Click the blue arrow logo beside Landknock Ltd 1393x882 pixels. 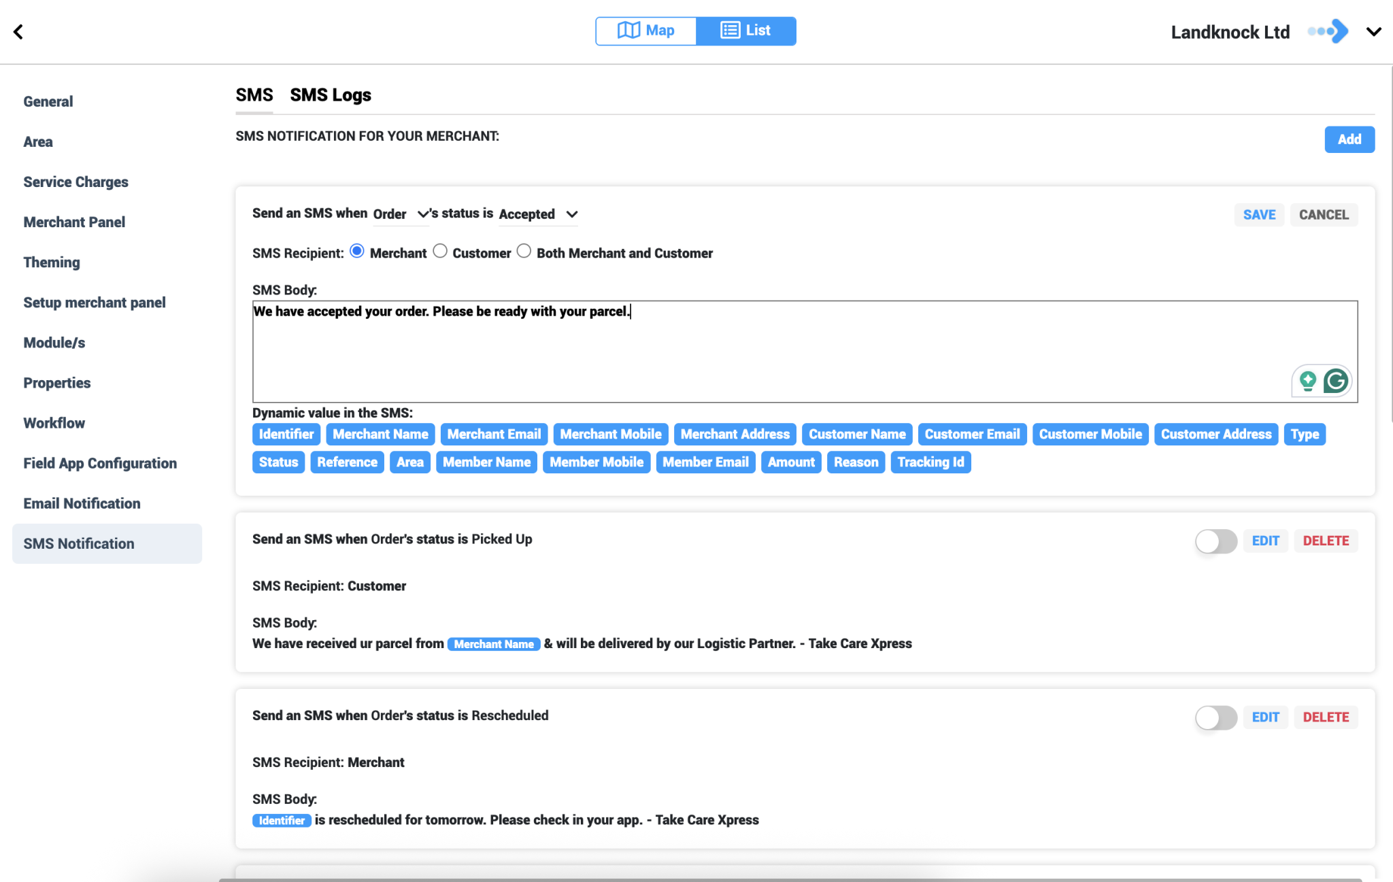[x=1329, y=31]
